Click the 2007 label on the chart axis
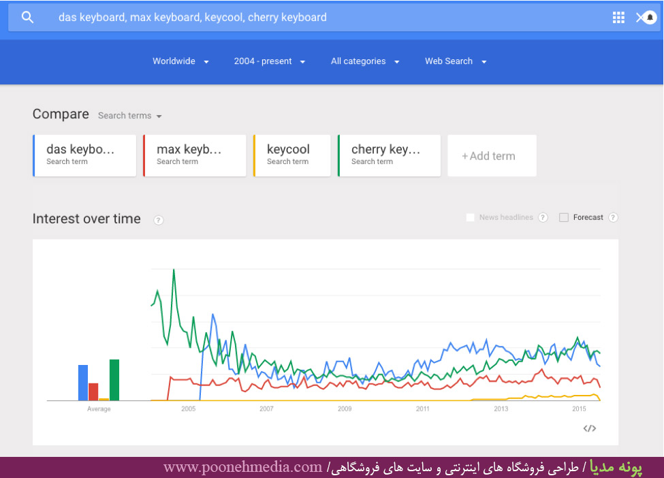This screenshot has height=478, width=664. (x=266, y=409)
